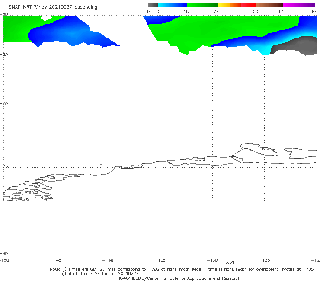Click the title "SMAP NRT Winds 20210227 ascending"
Image resolution: width=320 pixels, height=281 pixels.
coord(53,7)
